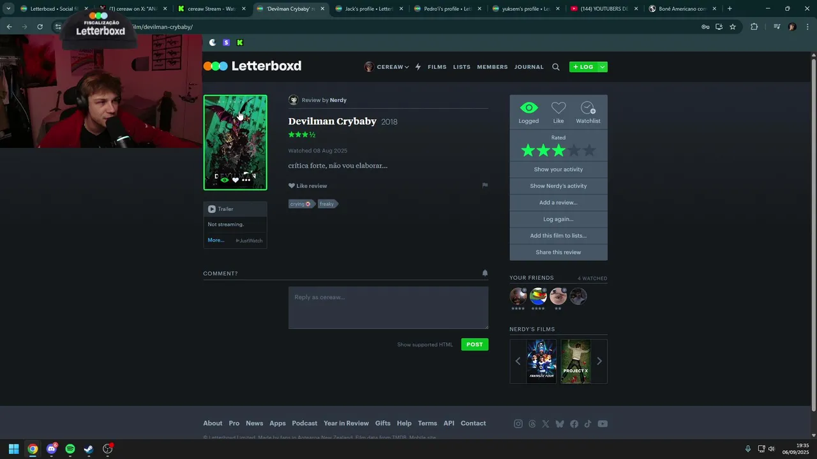
Task: Toggle the Watchlist clock icon
Action: click(x=588, y=108)
